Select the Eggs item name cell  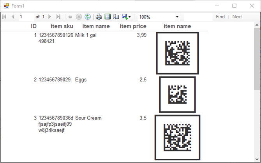pos(81,80)
